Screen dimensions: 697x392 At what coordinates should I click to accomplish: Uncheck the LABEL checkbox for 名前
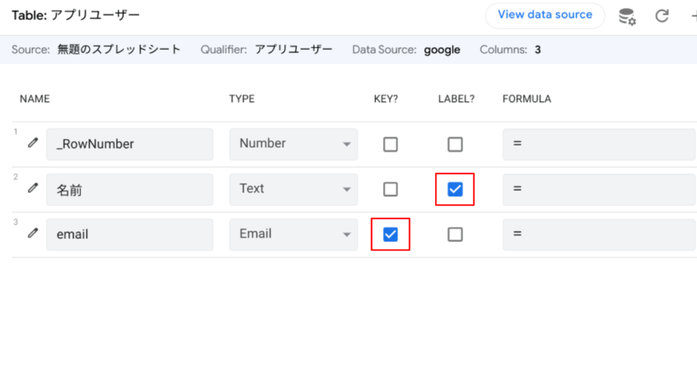[x=455, y=189]
